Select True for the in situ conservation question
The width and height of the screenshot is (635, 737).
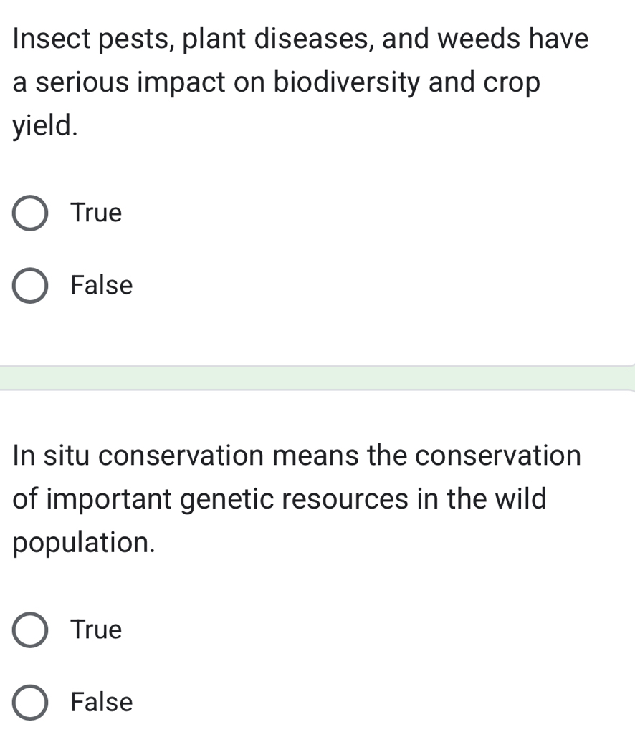[30, 630]
